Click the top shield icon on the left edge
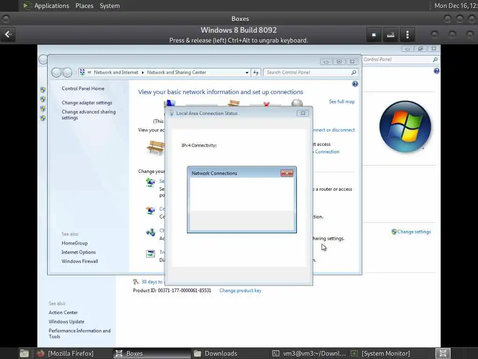 pyautogui.click(x=42, y=89)
